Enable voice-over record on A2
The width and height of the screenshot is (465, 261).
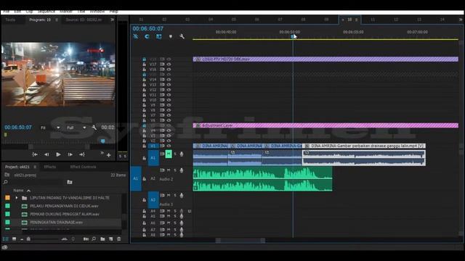tap(182, 170)
